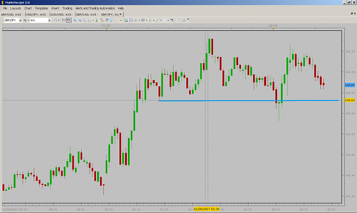The width and height of the screenshot is (357, 213).
Task: Click the toolbar overflow arrow at right end
Action: tap(188, 19)
